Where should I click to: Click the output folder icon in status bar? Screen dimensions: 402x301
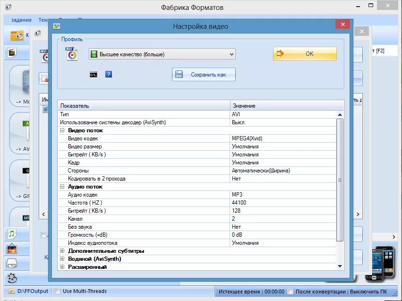[11, 291]
